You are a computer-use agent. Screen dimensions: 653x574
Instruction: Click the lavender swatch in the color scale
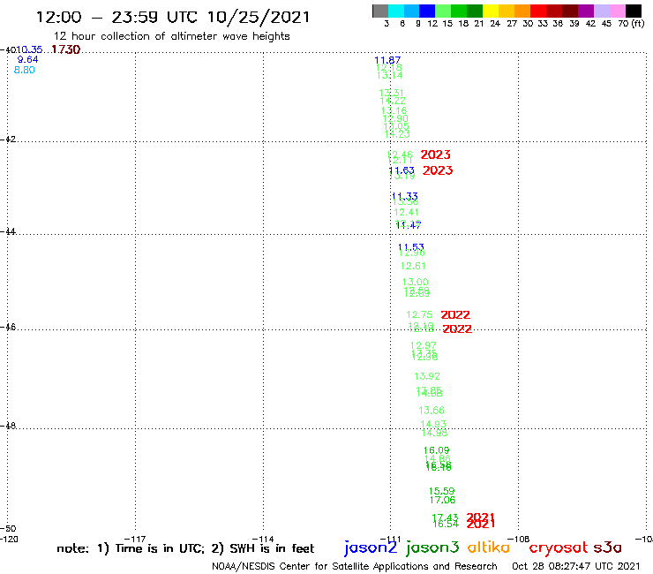tap(602, 11)
